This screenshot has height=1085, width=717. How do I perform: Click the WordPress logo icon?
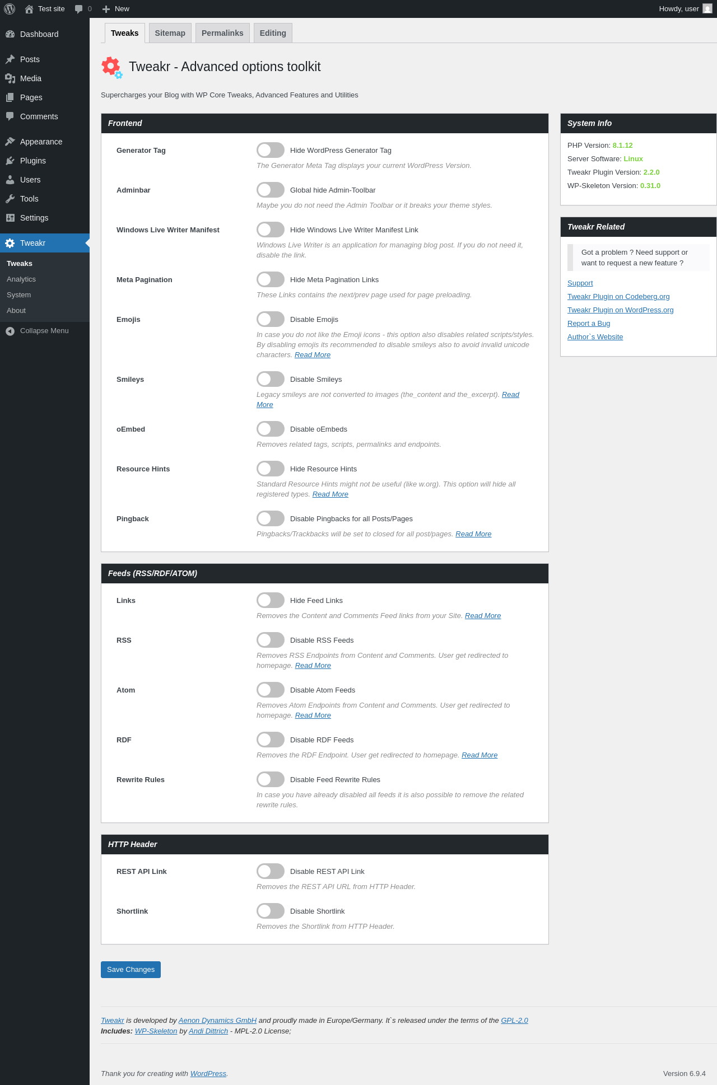(x=10, y=9)
